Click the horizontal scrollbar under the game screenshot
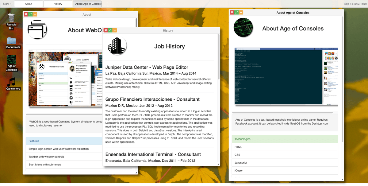The width and height of the screenshot is (368, 186). (261, 113)
